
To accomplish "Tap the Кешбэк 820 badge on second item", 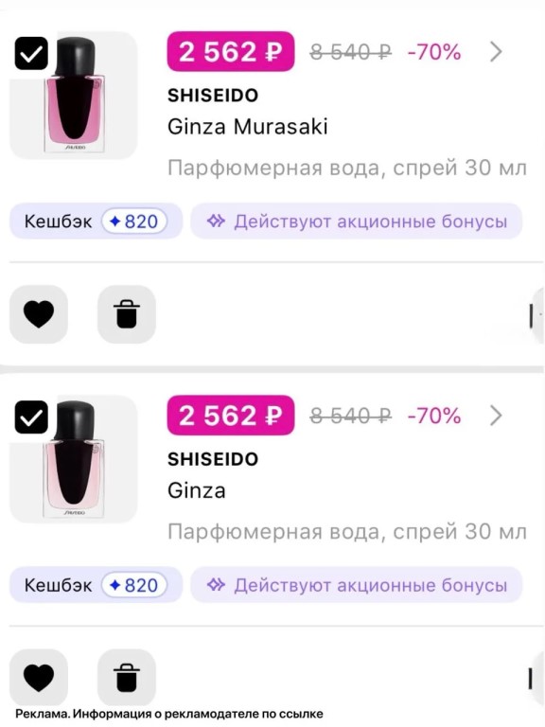I will [96, 585].
